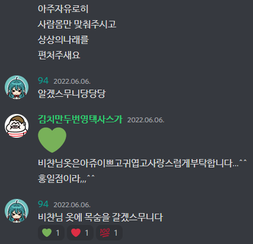Select the message 비챤님 옷에 목숨을 갈겠스무니다
This screenshot has width=253, height=244.
click(100, 217)
